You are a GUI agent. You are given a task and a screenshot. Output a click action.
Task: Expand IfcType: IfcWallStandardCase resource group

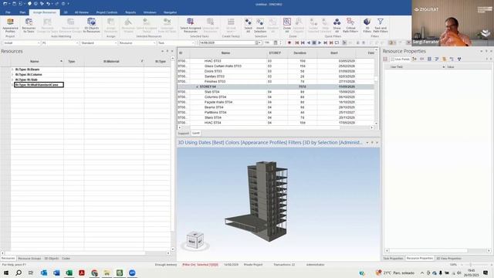(x=12, y=85)
